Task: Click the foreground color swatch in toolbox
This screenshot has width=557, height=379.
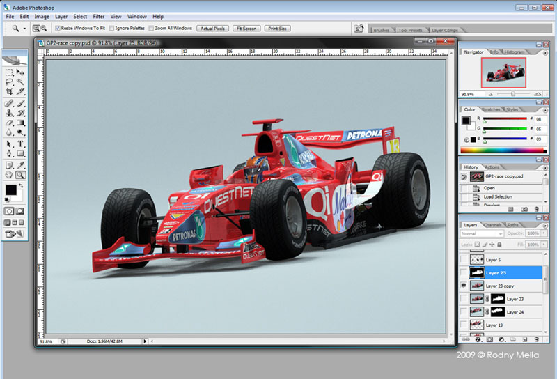Action: [11, 189]
